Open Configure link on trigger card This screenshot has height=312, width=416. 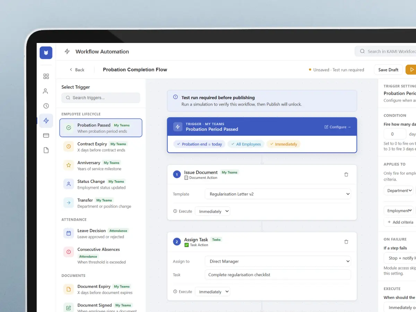338,127
